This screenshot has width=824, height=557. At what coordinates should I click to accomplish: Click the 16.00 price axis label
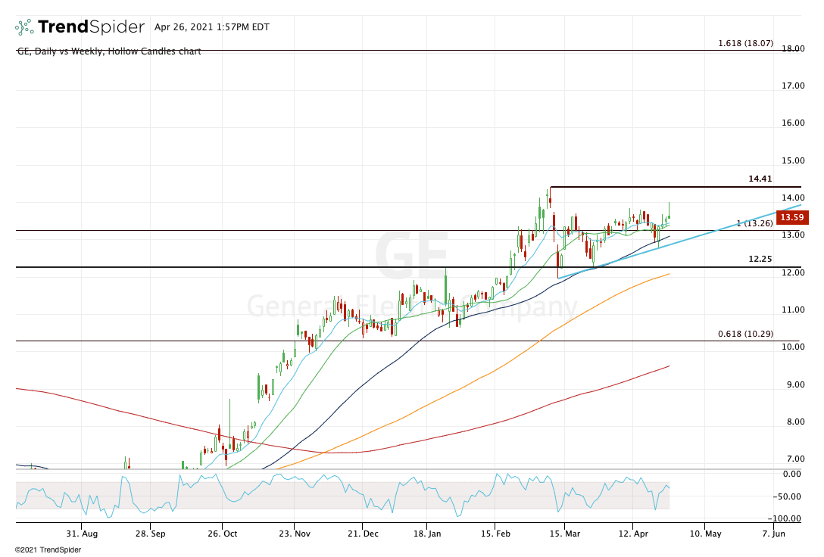click(x=793, y=123)
